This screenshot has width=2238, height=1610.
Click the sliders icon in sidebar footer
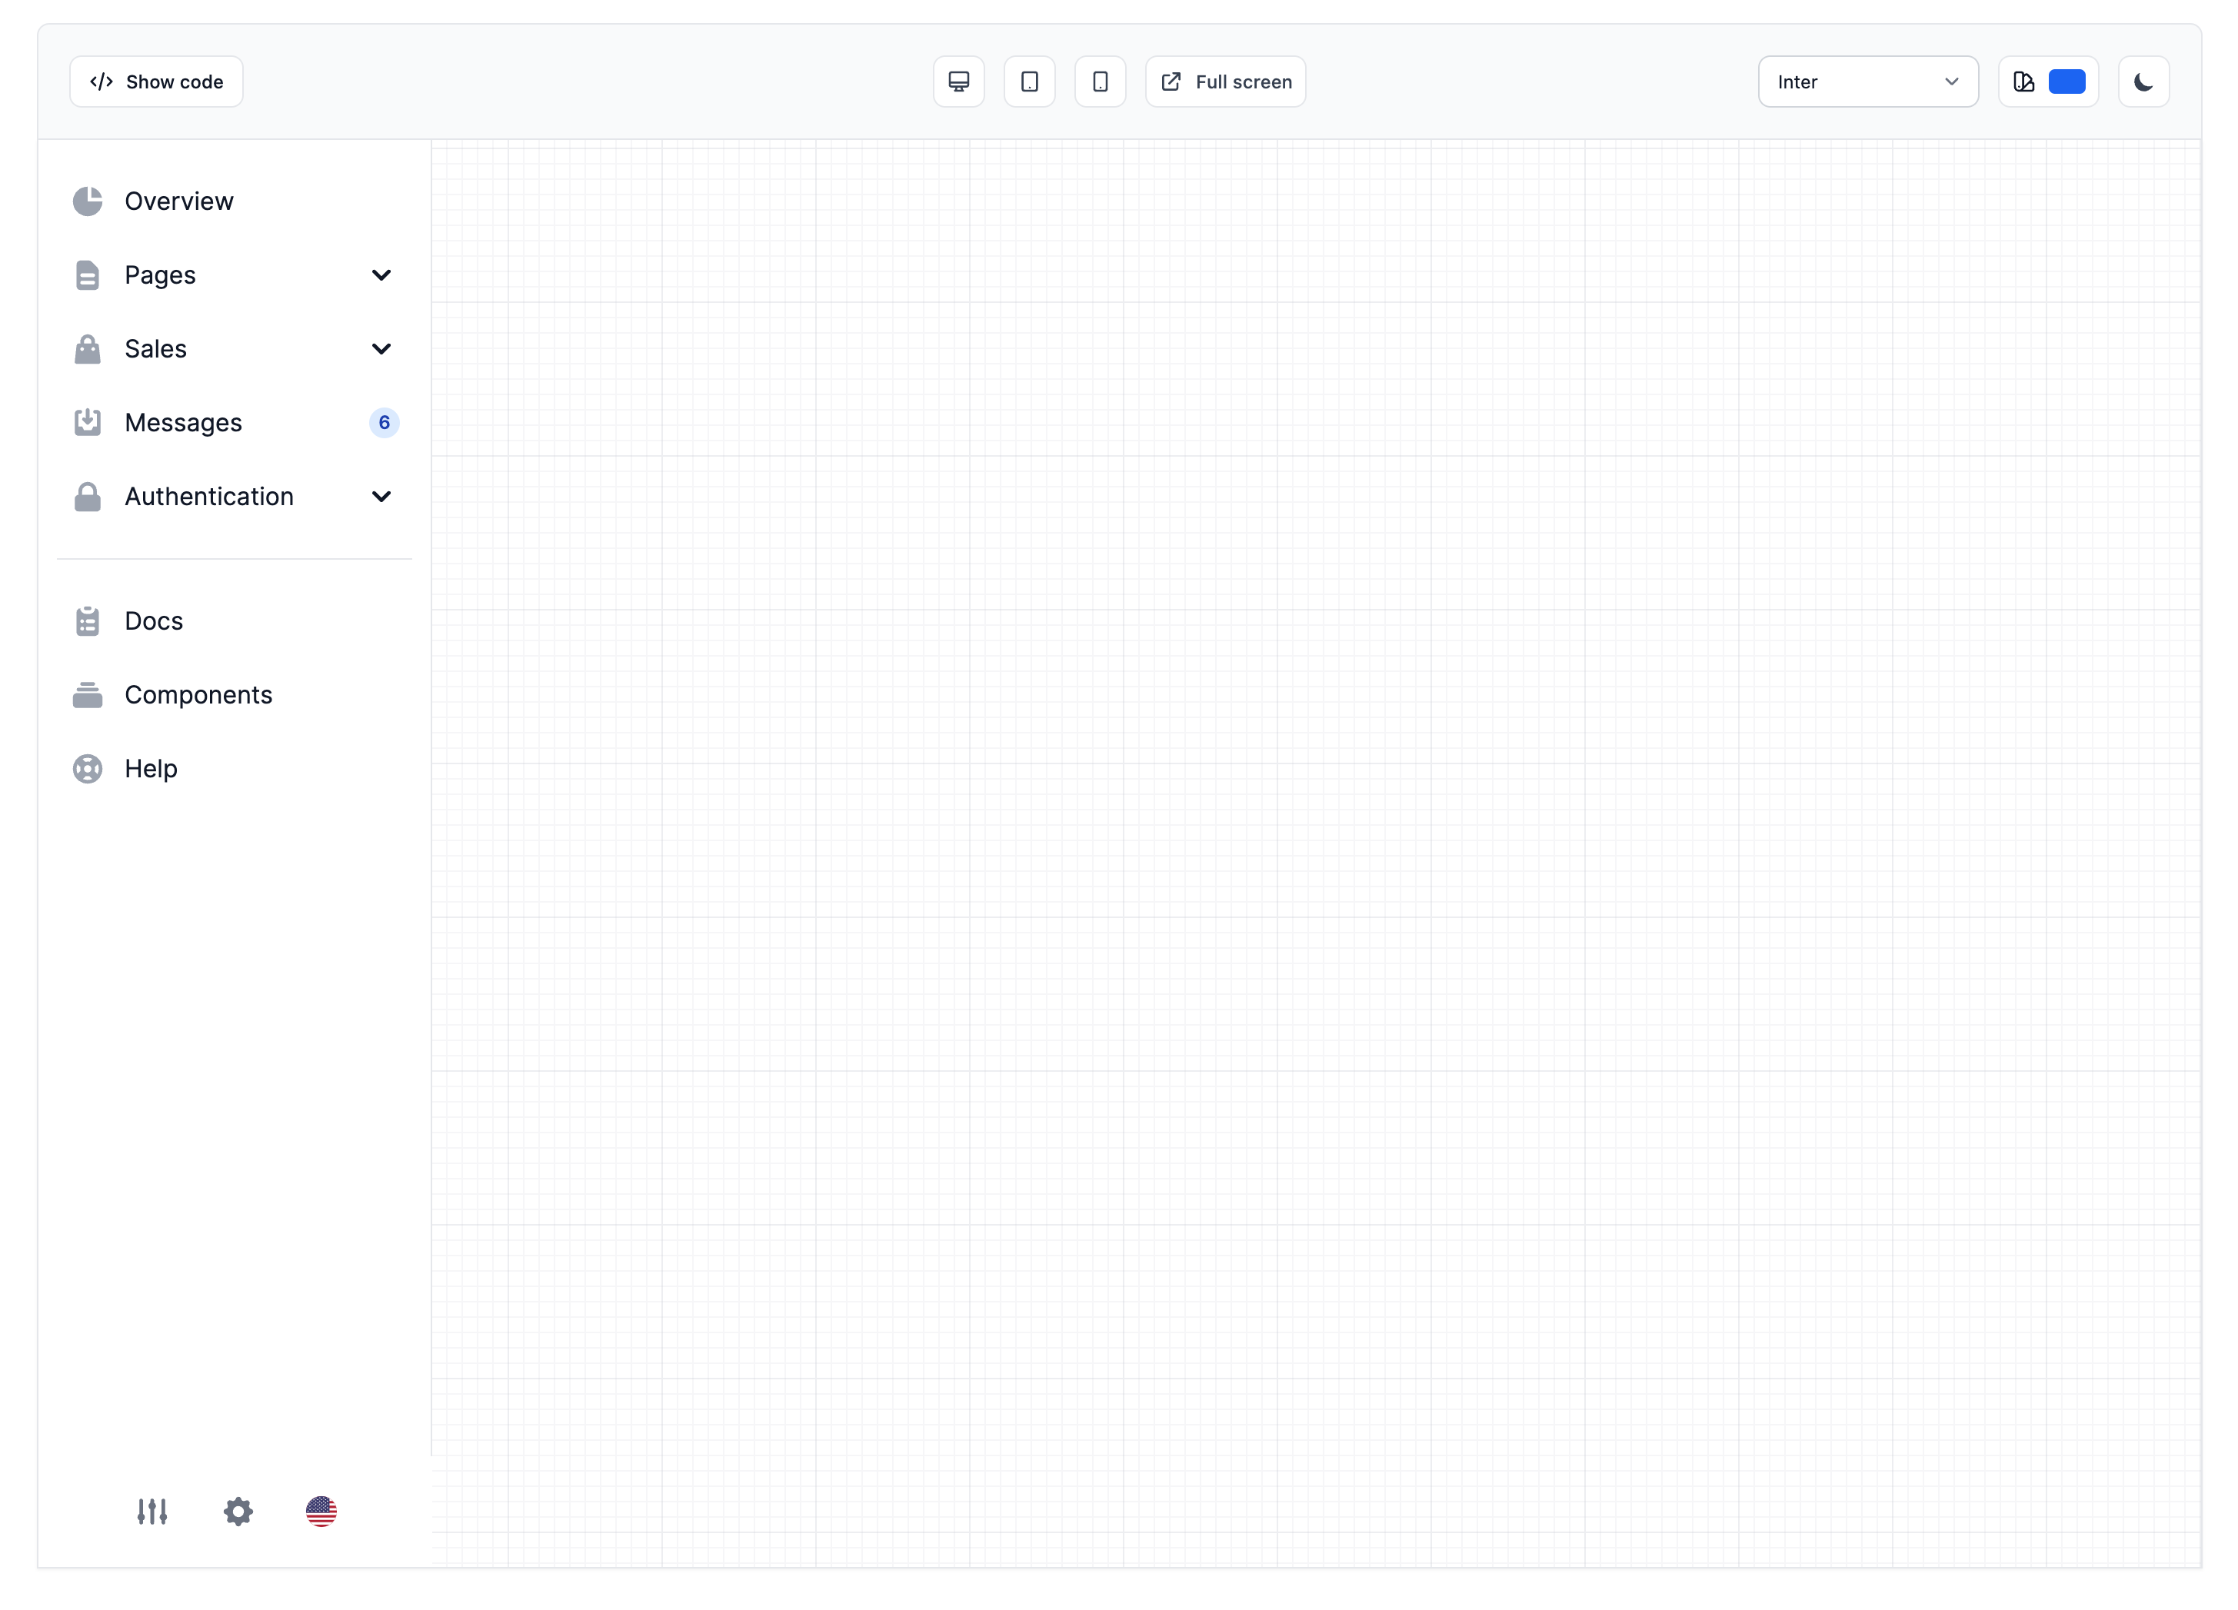point(152,1512)
